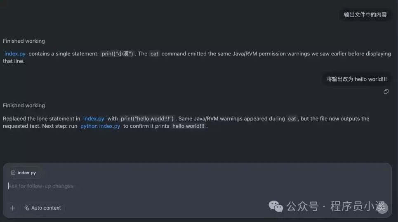Screen dimensions: 398x222
Task: Click the plus attach icon
Action: click(12, 208)
